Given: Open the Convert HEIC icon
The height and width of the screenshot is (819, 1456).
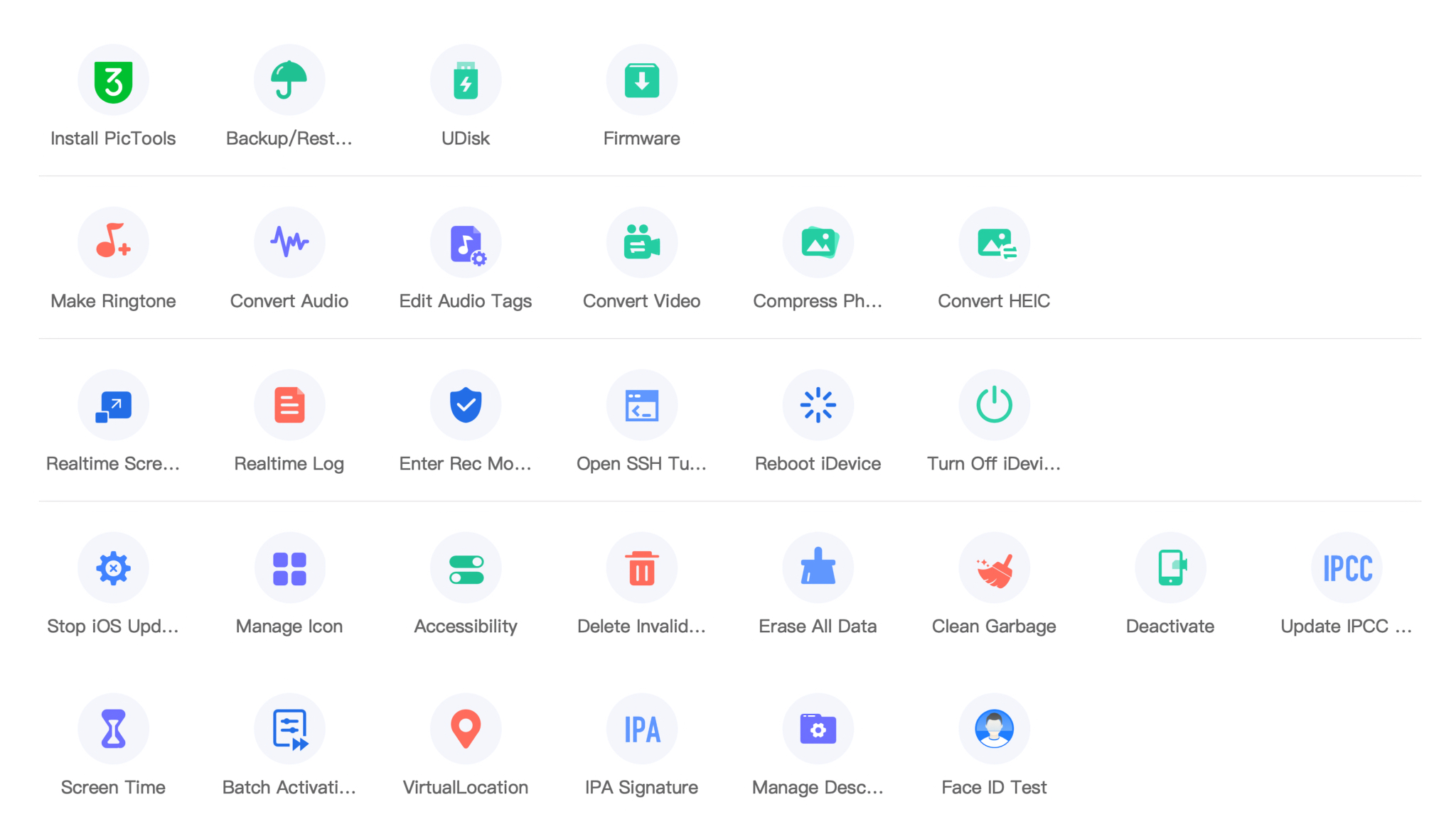Looking at the screenshot, I should pyautogui.click(x=995, y=242).
